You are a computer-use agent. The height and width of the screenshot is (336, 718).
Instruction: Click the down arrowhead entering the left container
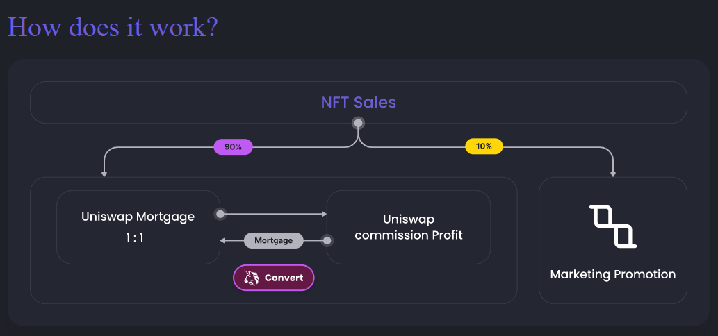pyautogui.click(x=104, y=174)
